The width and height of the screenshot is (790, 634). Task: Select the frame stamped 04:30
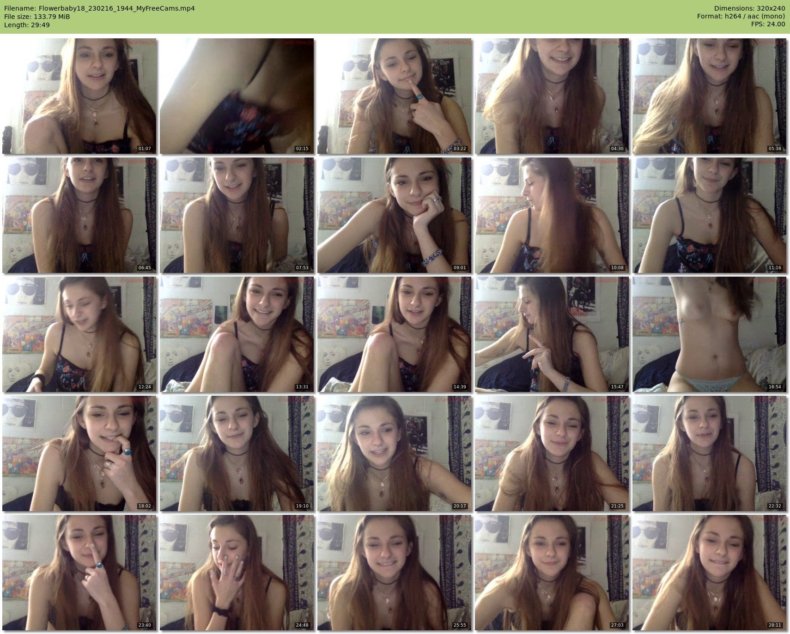pos(552,96)
